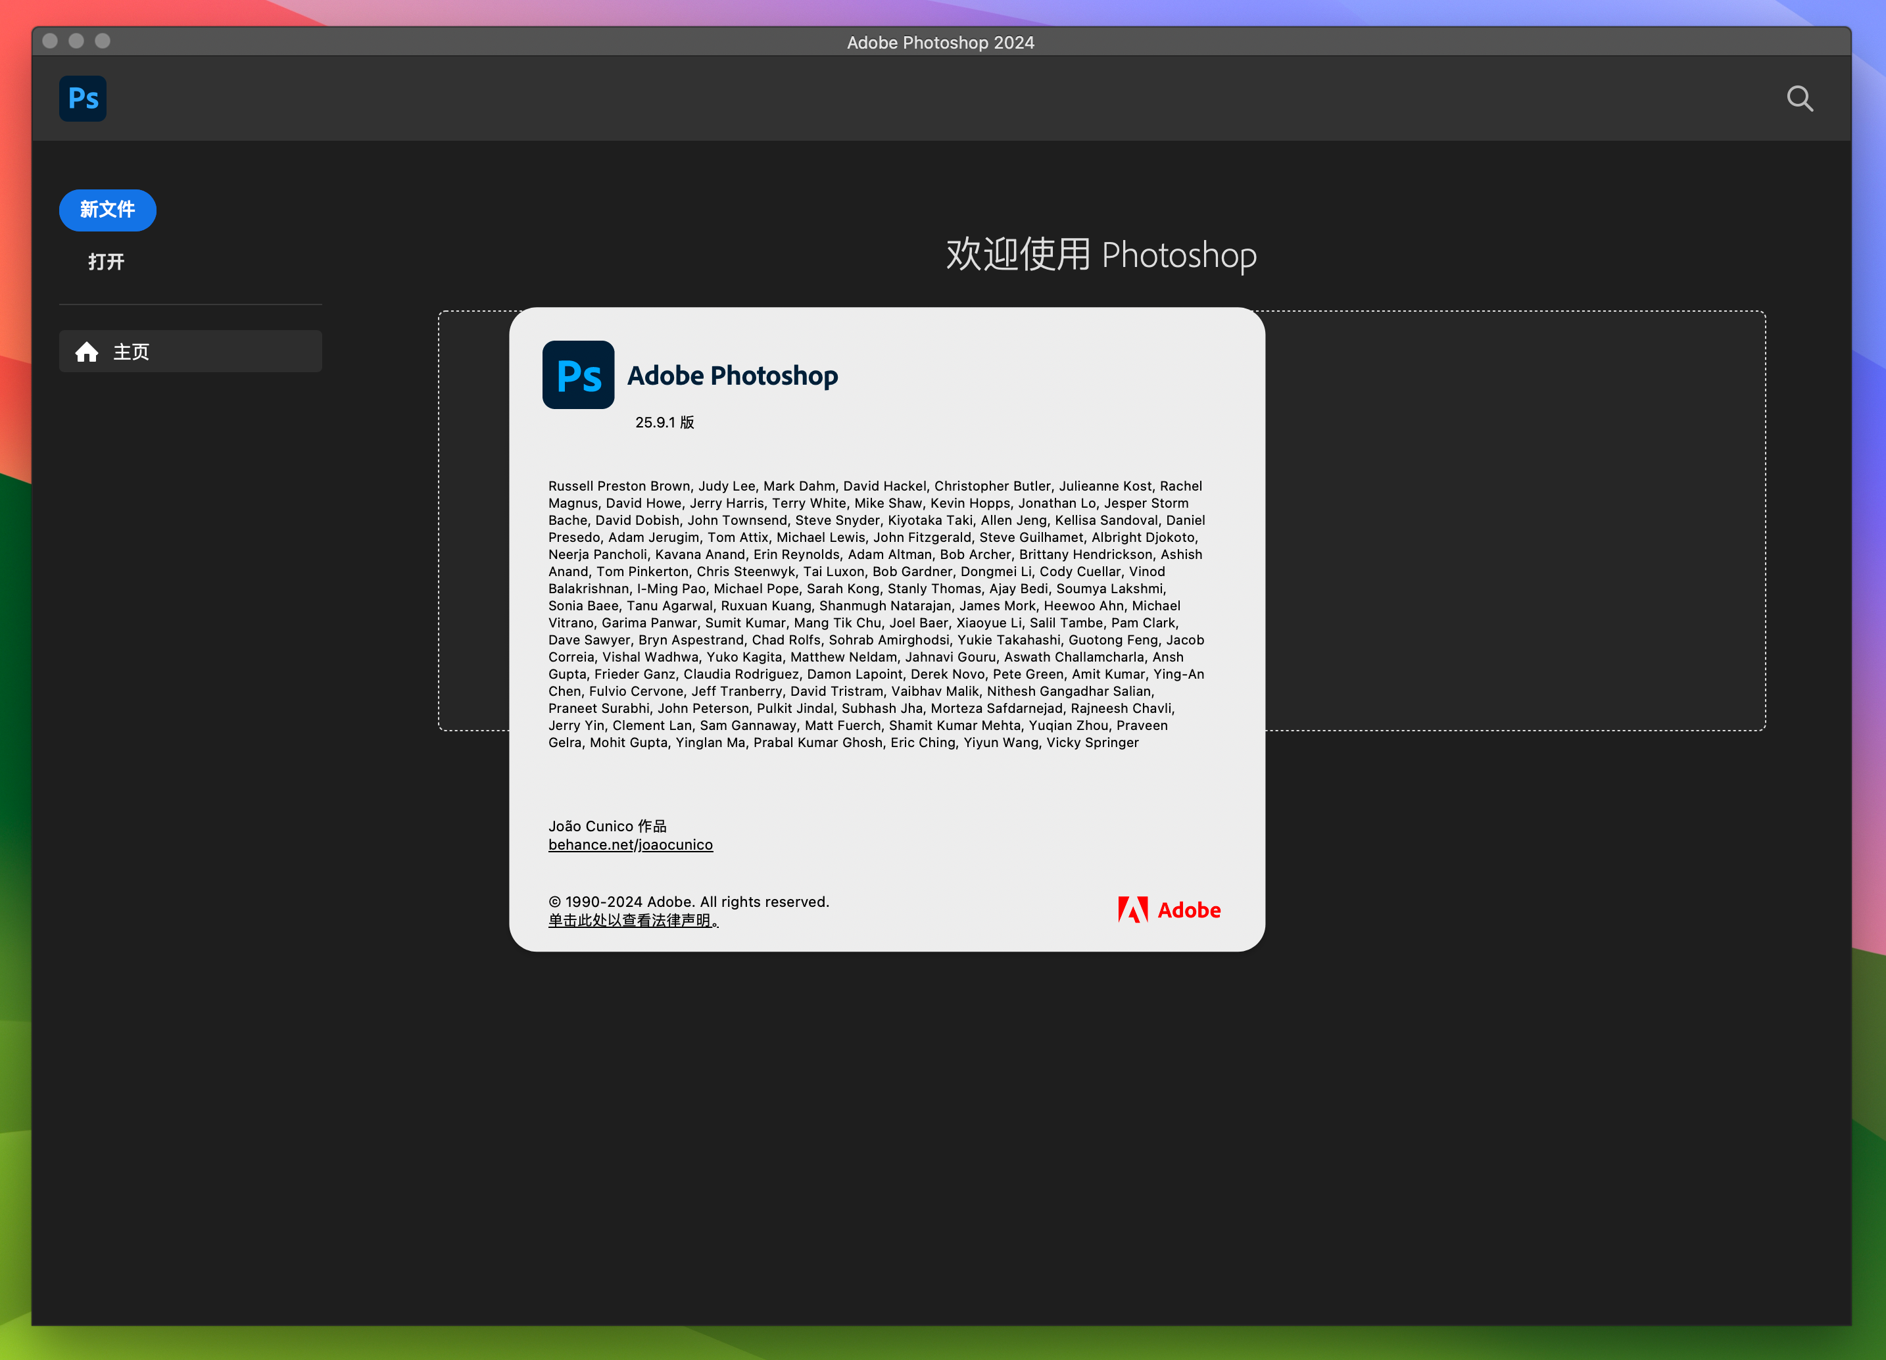Click the red Adobe logo in dialog
1886x1360 pixels.
[1169, 909]
